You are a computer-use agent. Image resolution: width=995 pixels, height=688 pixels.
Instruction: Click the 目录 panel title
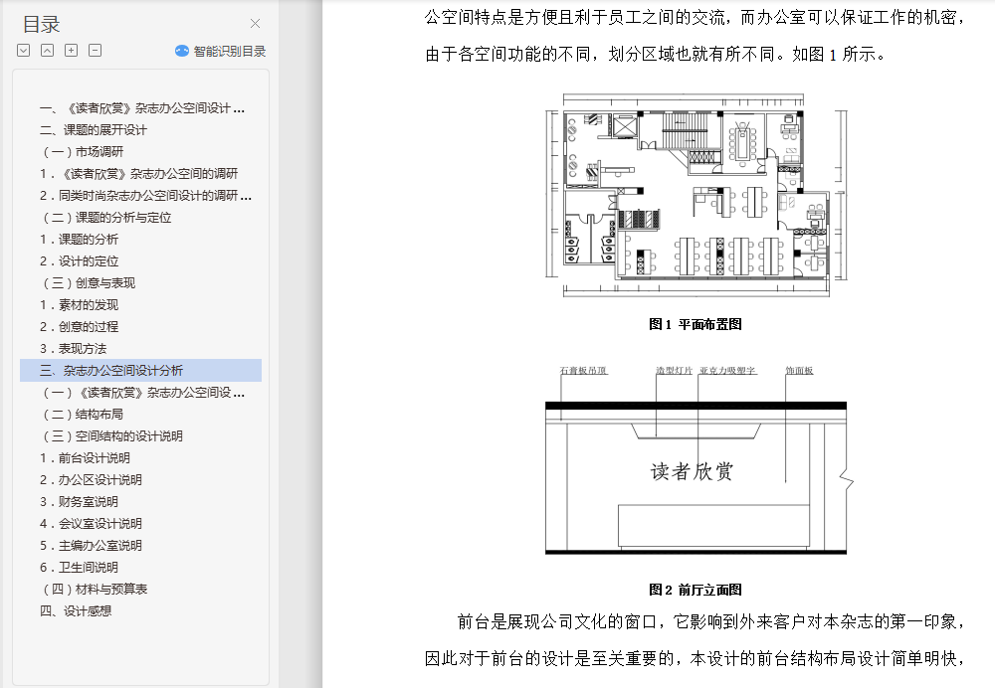pos(41,24)
